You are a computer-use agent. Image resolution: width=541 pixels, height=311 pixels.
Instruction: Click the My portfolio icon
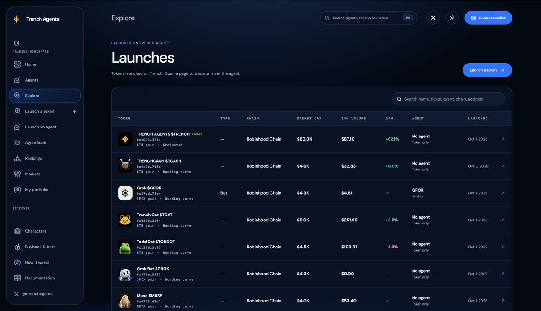tap(17, 190)
